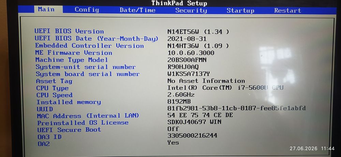
Task: Click the UUID value starting 81fb2981
Action: [237, 108]
